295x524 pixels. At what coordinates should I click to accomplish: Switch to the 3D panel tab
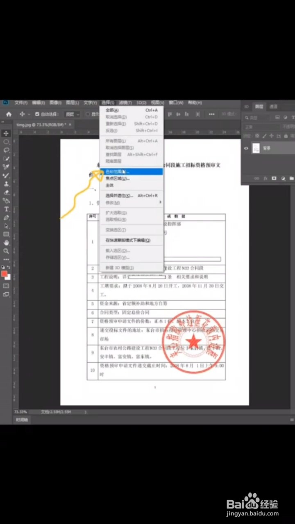[x=247, y=106]
